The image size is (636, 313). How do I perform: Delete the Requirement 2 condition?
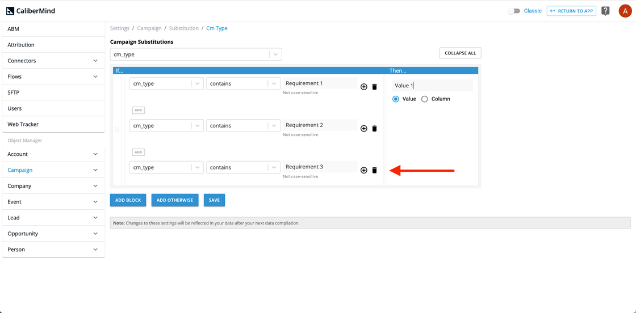pyautogui.click(x=374, y=128)
